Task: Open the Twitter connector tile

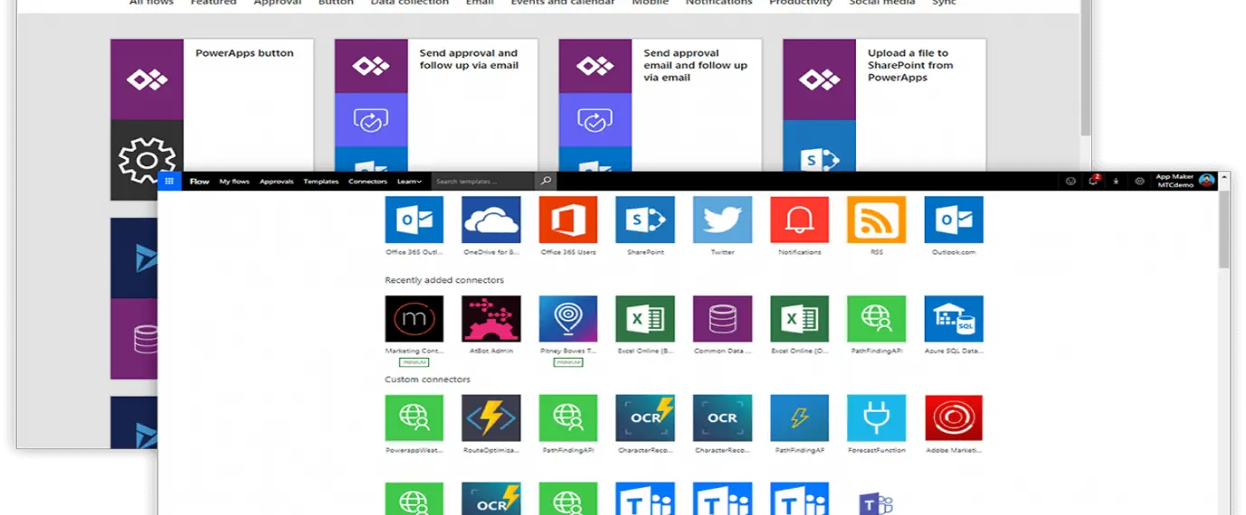Action: pos(722,220)
